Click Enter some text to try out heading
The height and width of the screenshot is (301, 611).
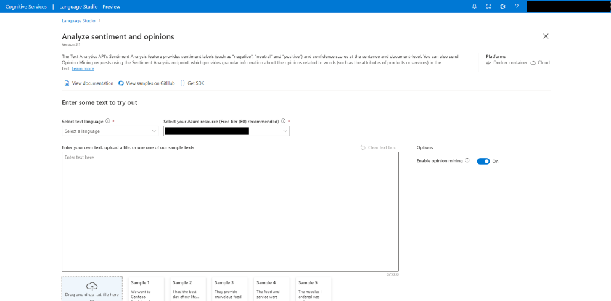(99, 103)
